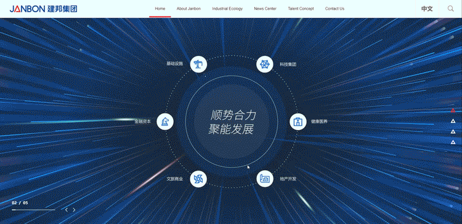Select the last triangle section marker
Viewport: 462px width, 224px height.
pos(453,142)
